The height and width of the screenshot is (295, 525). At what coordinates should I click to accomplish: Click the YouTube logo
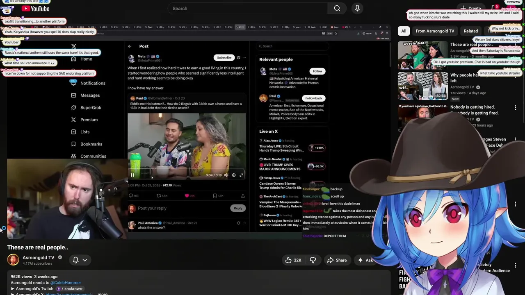[35, 9]
